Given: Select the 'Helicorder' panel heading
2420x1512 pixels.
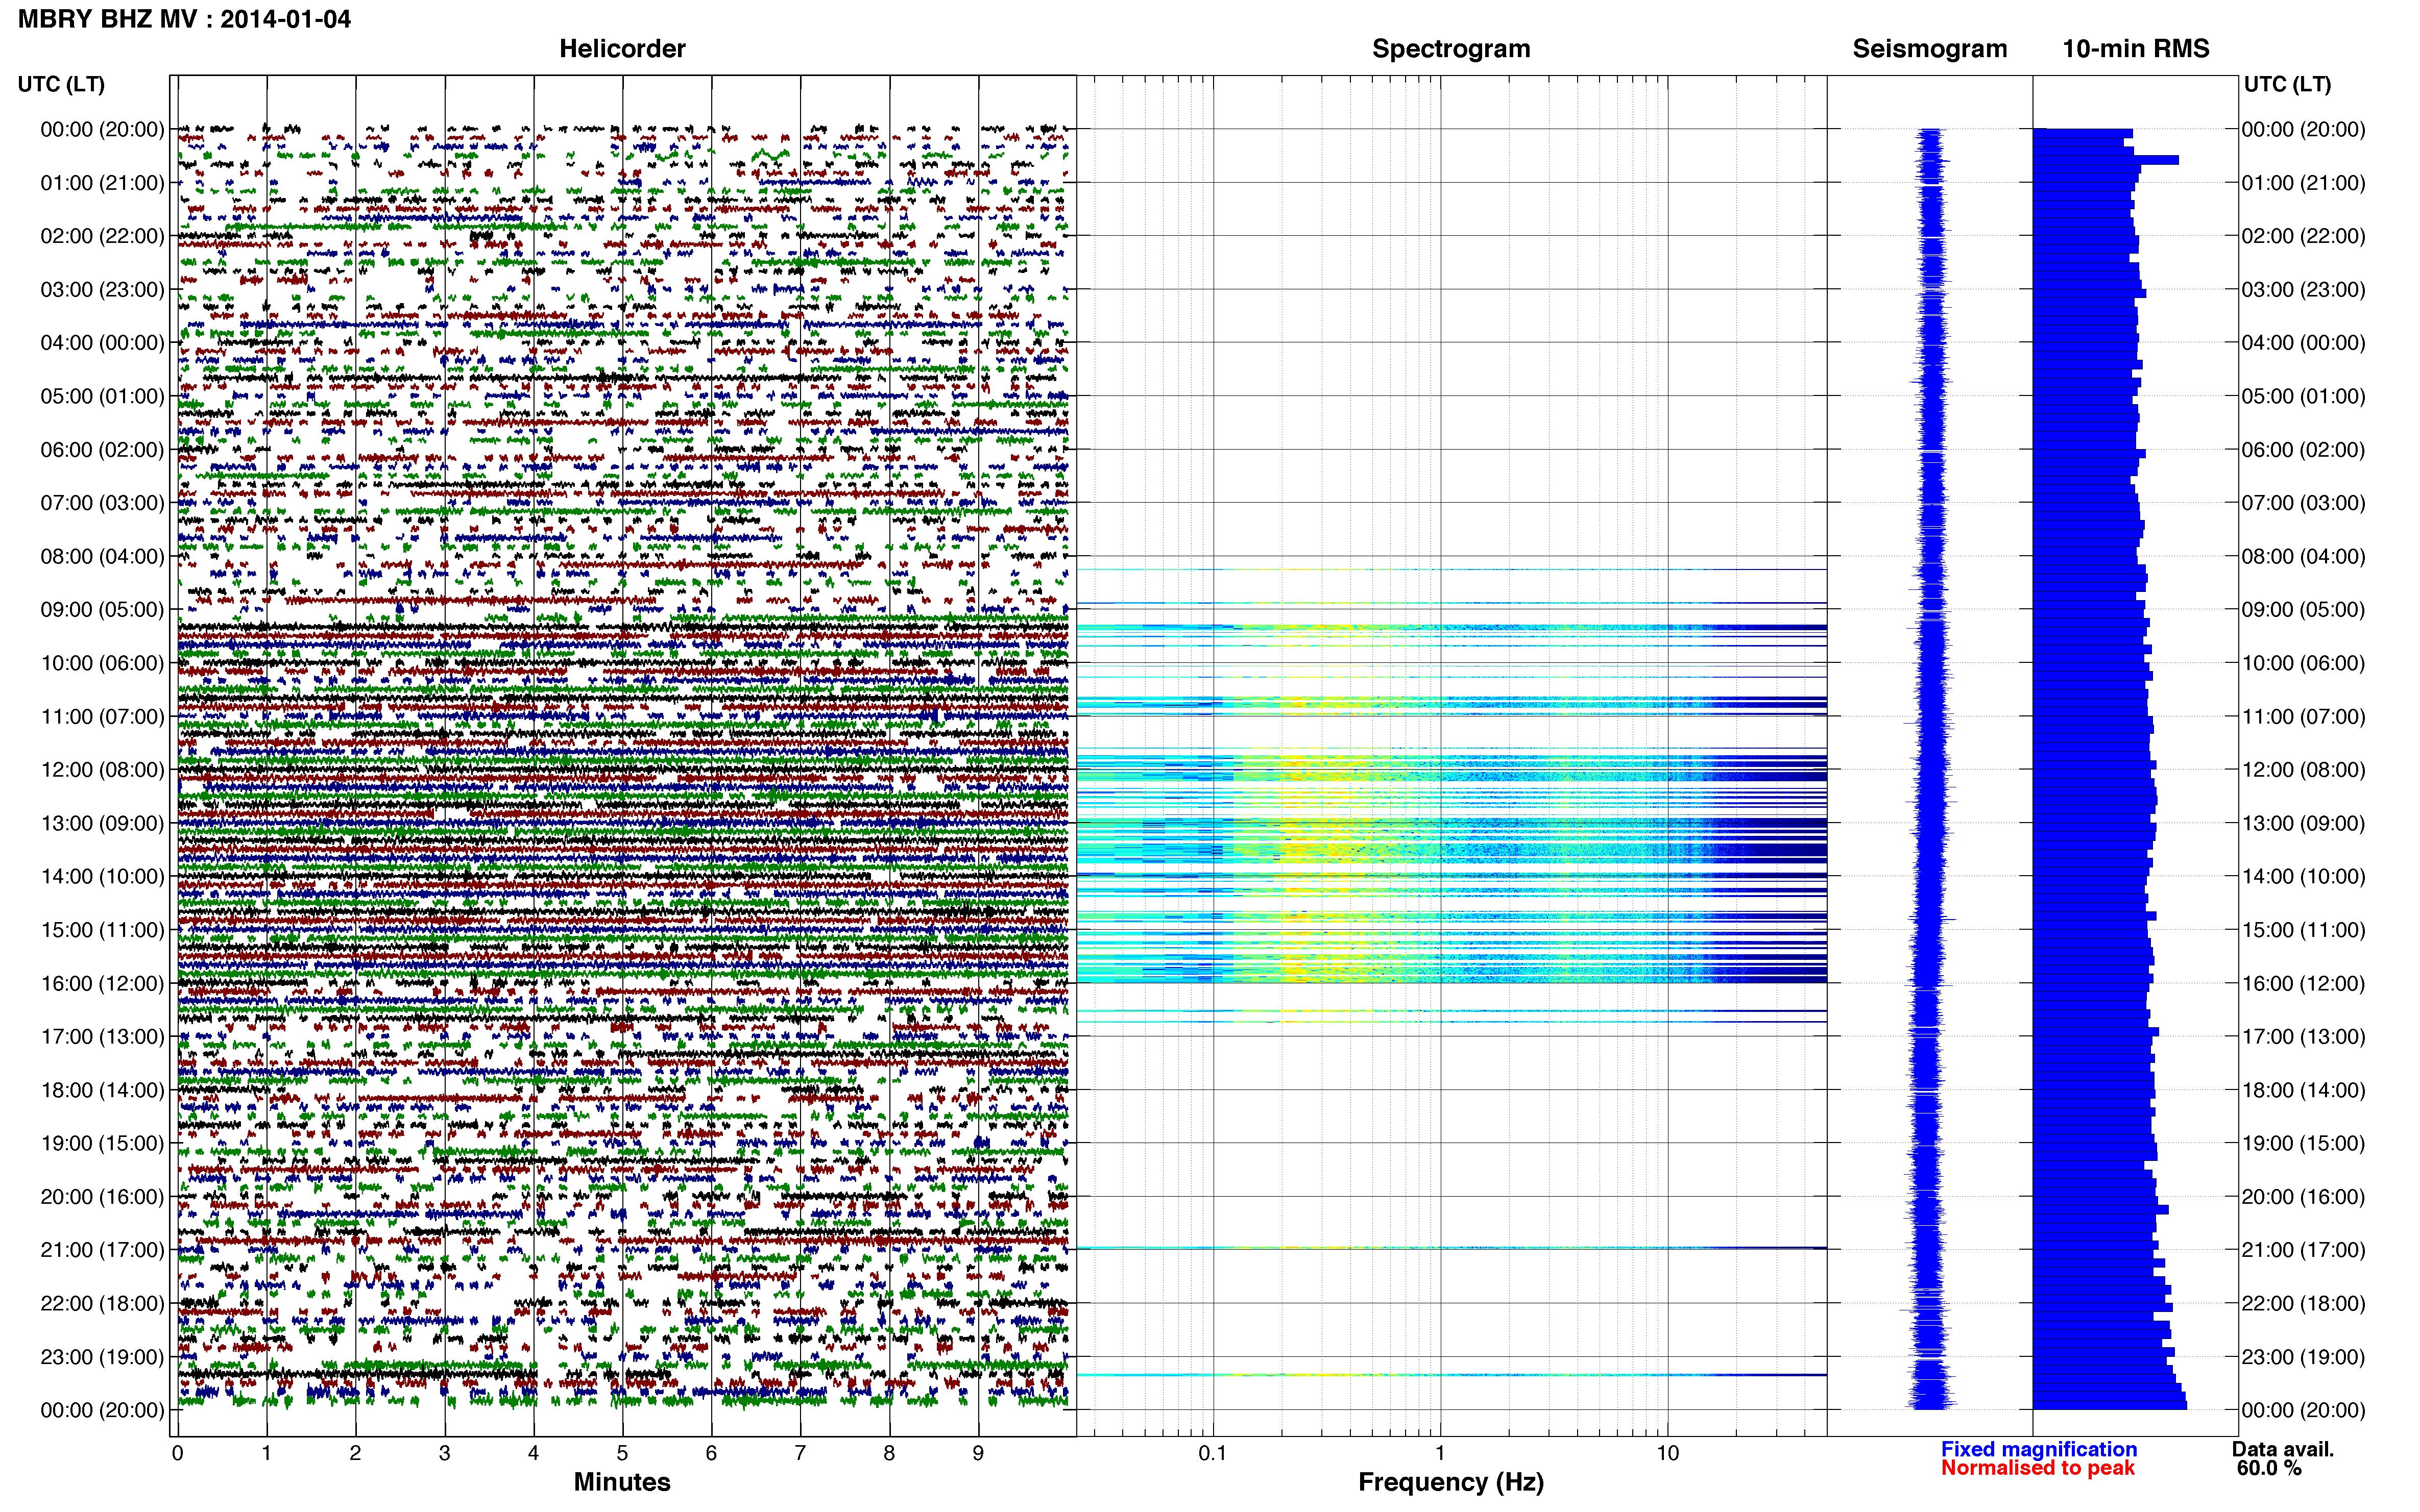Looking at the screenshot, I should click(x=622, y=48).
